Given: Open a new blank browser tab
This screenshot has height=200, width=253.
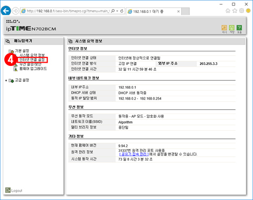Looking at the screenshot, I should click(x=186, y=11).
